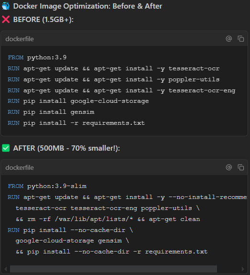250x275 pixels.
Task: Click the "dockerfile" label of the AFTER block
Action: pos(20,167)
